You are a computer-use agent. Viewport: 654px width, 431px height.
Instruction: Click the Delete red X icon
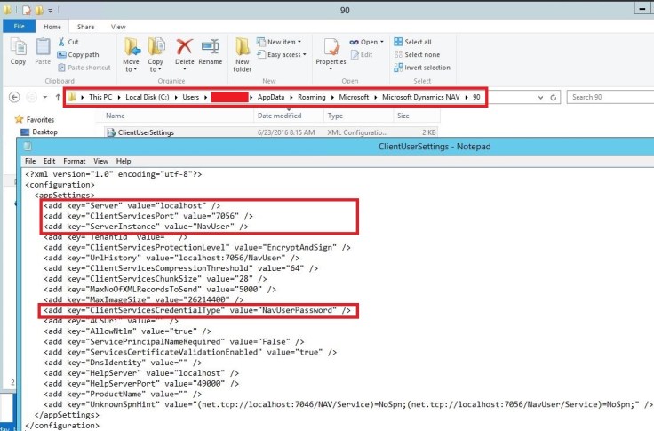pyautogui.click(x=185, y=52)
